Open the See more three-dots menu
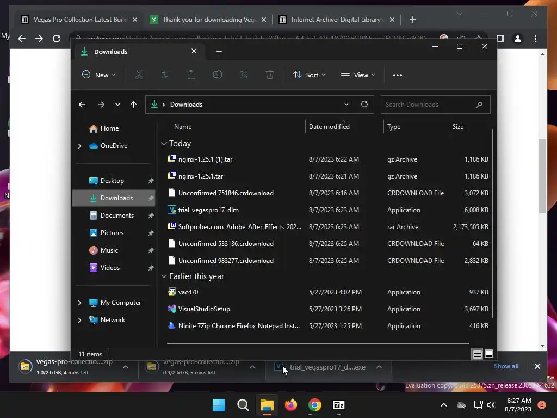The width and height of the screenshot is (557, 418). point(398,75)
